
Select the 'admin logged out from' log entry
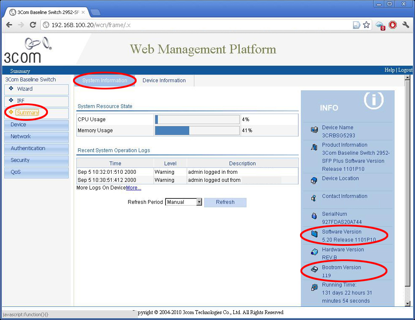(214, 180)
